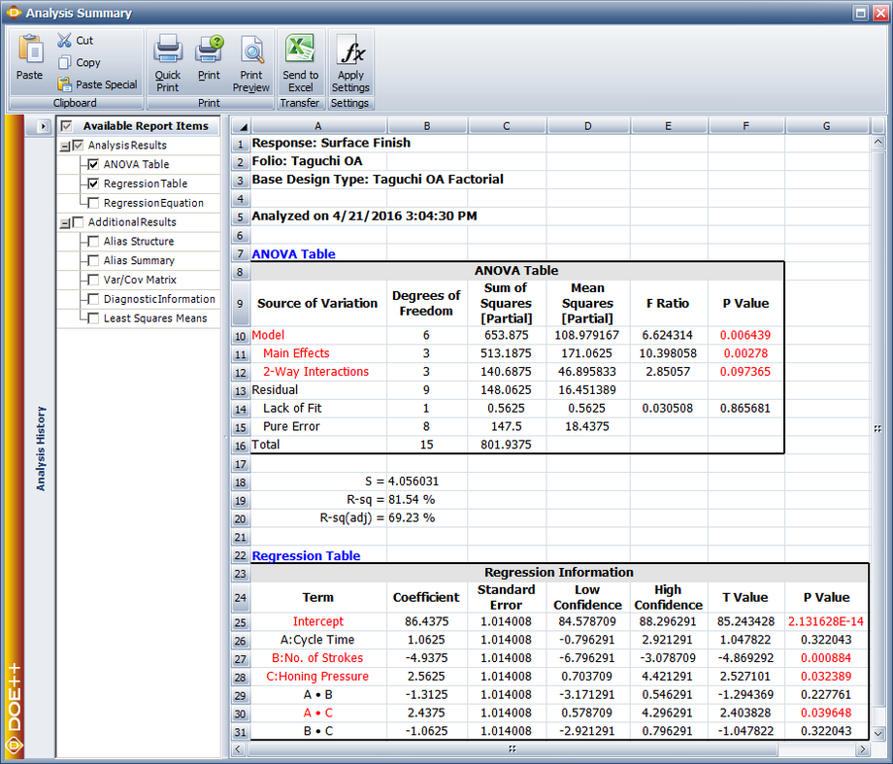
Task: Select the 'Folio: Taguchi OA' cell
Action: pos(319,161)
